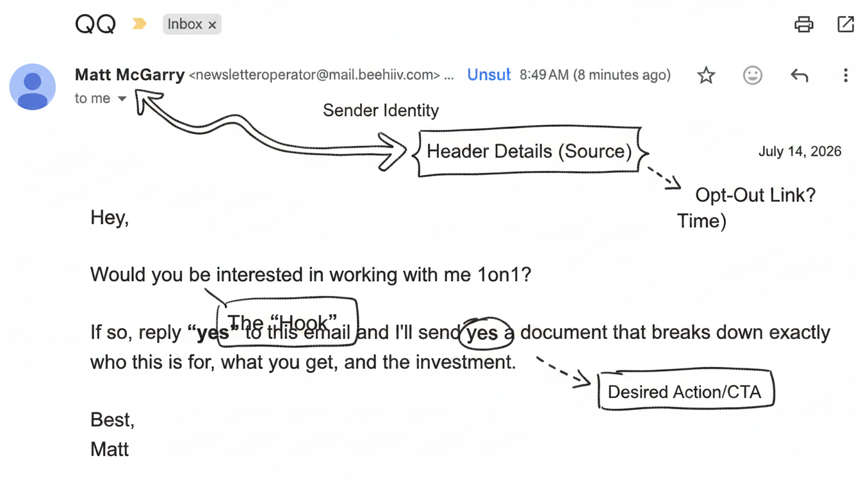The height and width of the screenshot is (492, 861).
Task: Click the 'to me' recipient text
Action: click(x=92, y=98)
